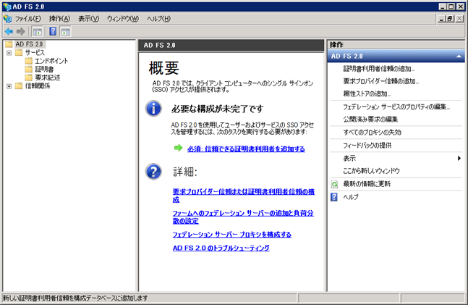Click ここから新しいウィンドウ action
Viewport: 468px width, 305px height.
371,171
